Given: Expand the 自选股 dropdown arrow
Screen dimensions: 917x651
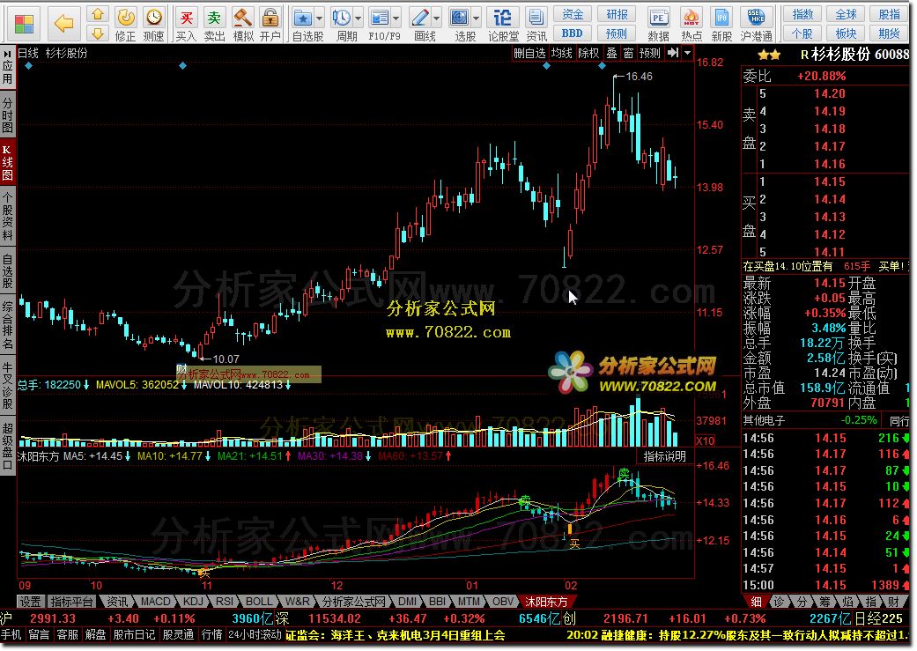Looking at the screenshot, I should pos(319,18).
